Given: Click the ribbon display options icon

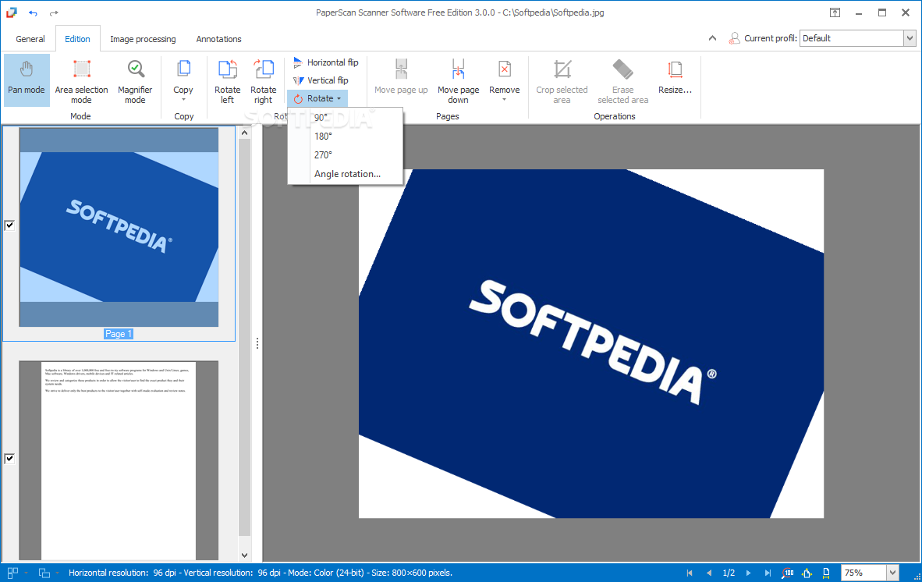Looking at the screenshot, I should pos(835,12).
